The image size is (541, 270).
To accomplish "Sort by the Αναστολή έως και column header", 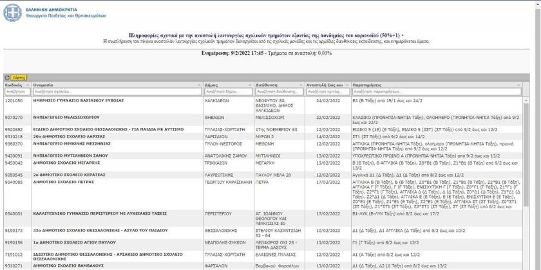I will [x=328, y=85].
